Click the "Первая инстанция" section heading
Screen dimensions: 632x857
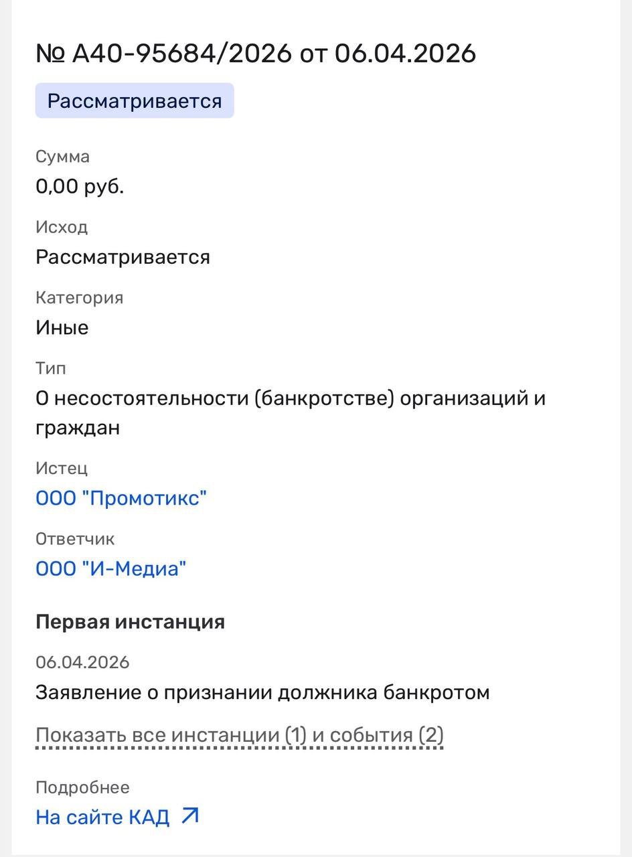(130, 622)
